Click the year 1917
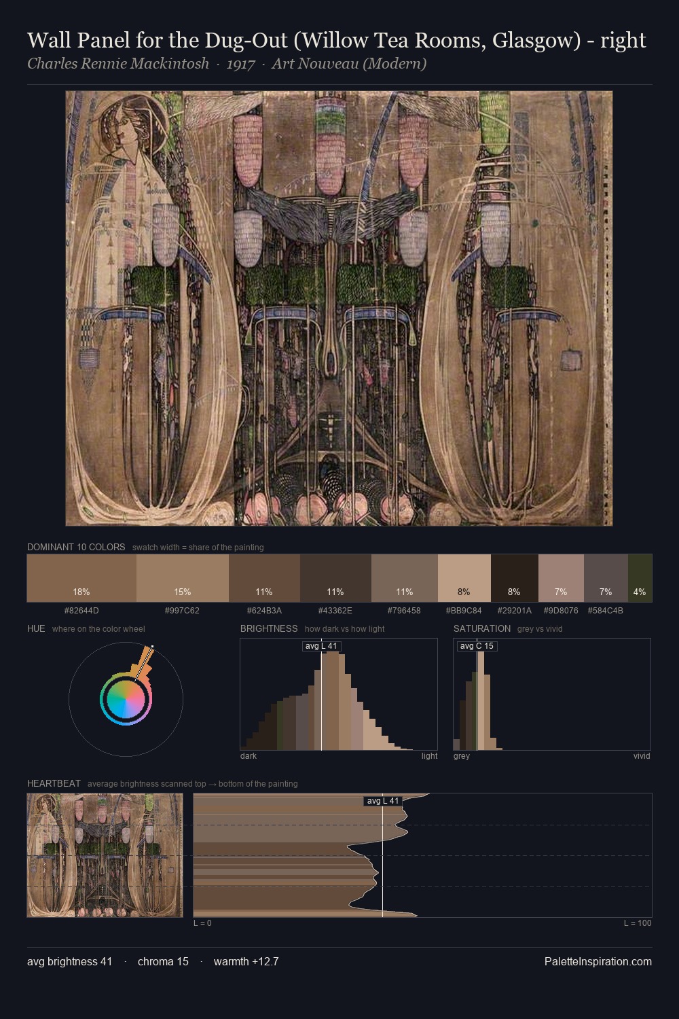Screen dimensions: 679x1019 [241, 64]
